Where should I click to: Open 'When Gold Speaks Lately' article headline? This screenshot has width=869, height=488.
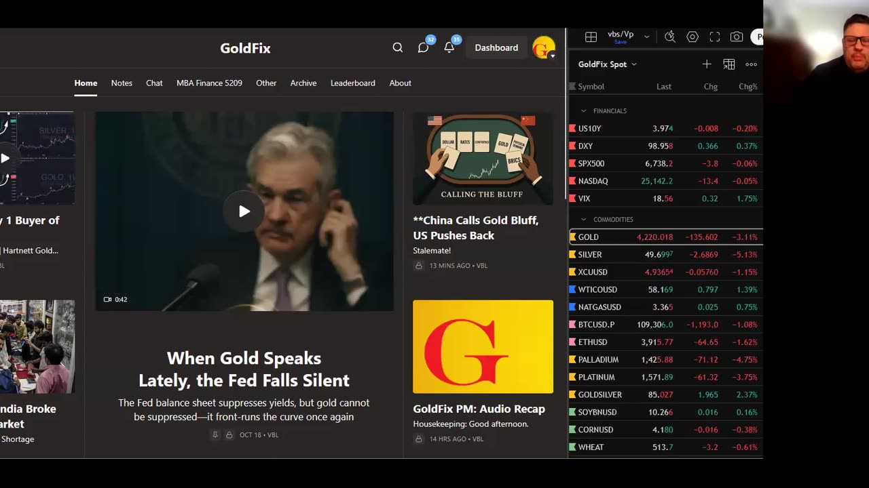(x=244, y=369)
